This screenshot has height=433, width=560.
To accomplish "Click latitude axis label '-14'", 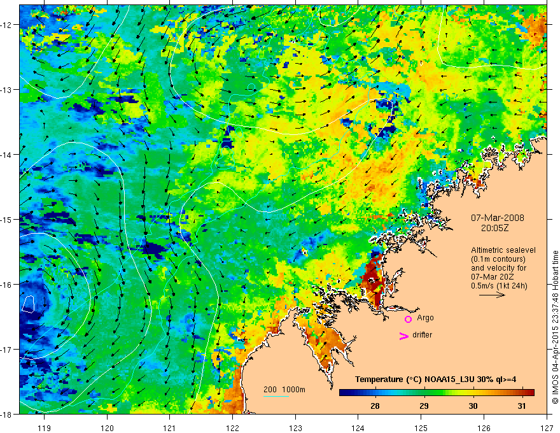I will [x=8, y=155].
